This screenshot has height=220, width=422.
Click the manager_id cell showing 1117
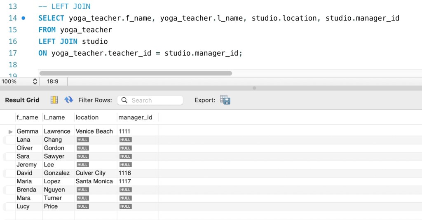[124, 181]
